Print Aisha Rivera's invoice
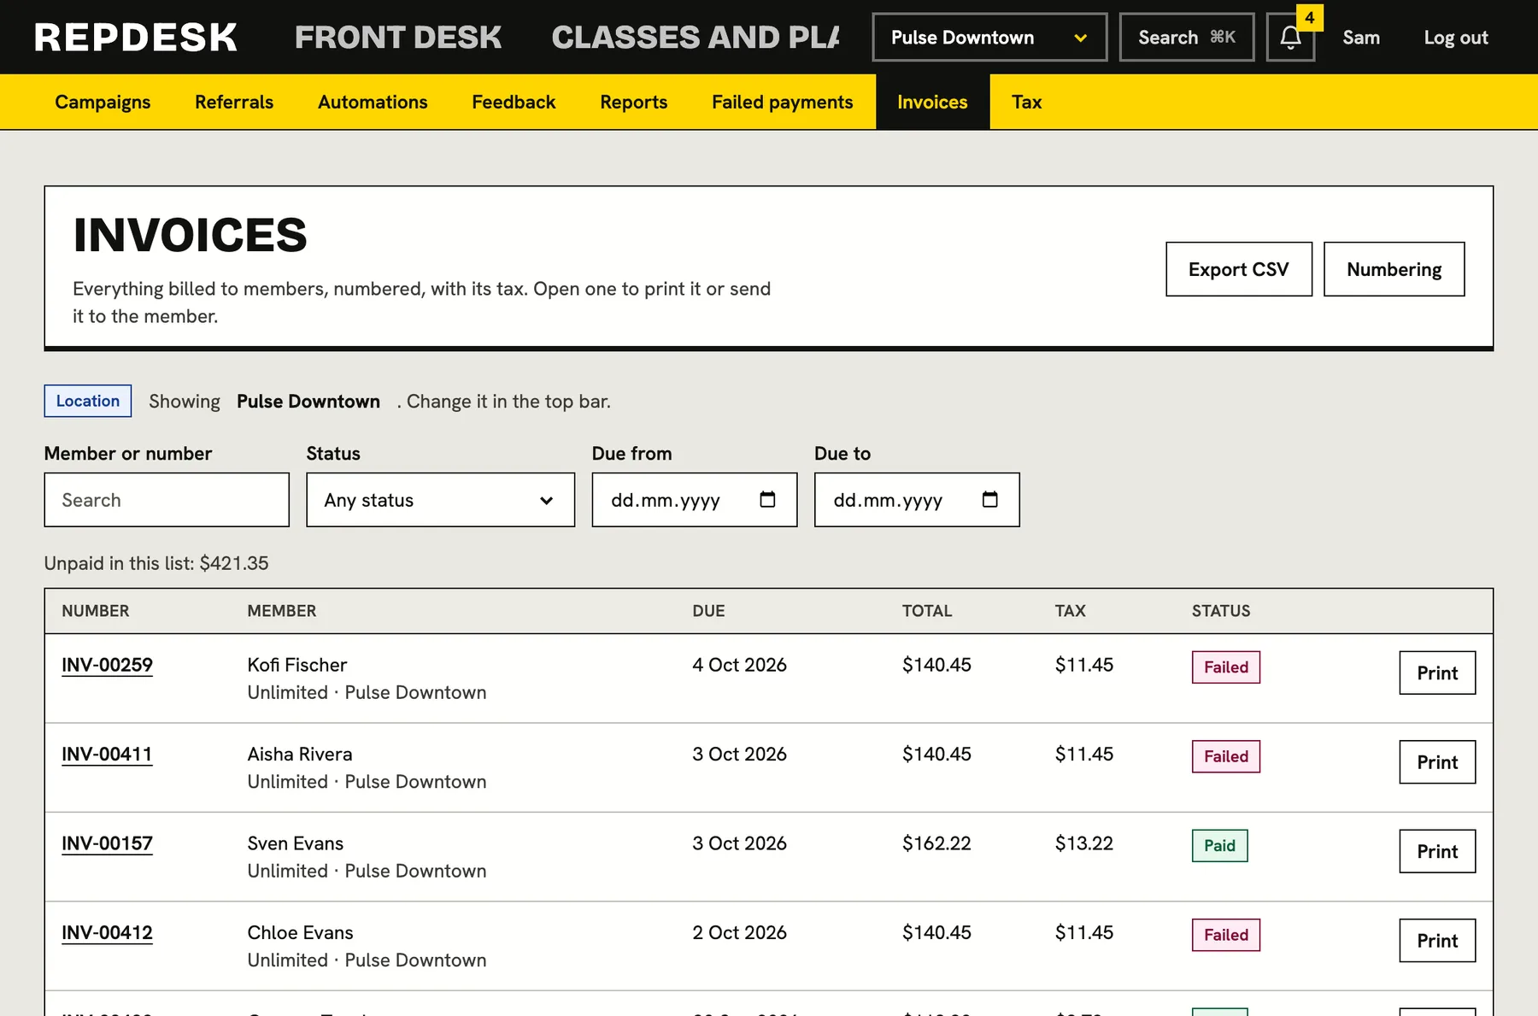 click(x=1437, y=762)
